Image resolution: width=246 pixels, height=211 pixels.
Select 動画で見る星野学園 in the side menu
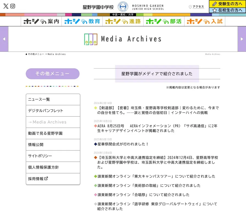(x=53, y=133)
